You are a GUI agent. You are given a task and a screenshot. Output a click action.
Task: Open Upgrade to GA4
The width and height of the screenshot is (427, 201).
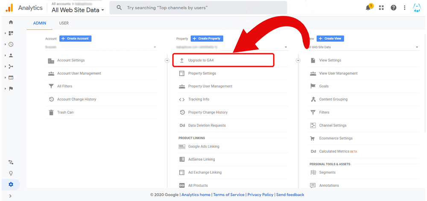pos(223,60)
